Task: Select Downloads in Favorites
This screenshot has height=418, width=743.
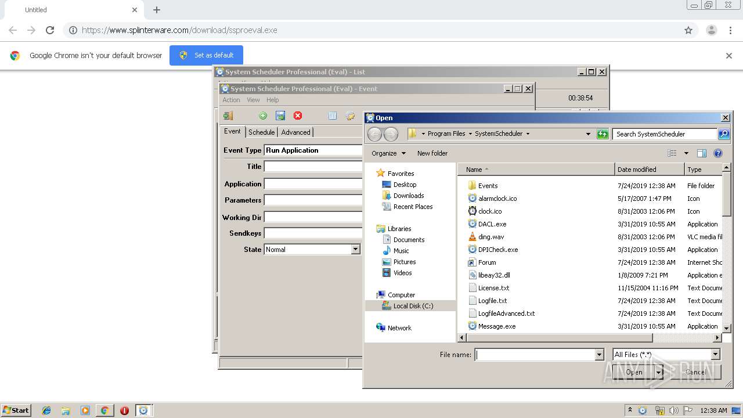Action: click(409, 196)
